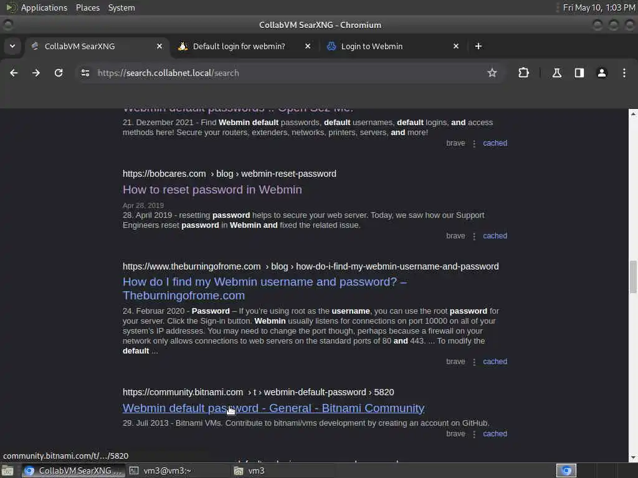Click brave engine label under Bitnami result
Viewport: 638px width, 478px height.
point(455,434)
